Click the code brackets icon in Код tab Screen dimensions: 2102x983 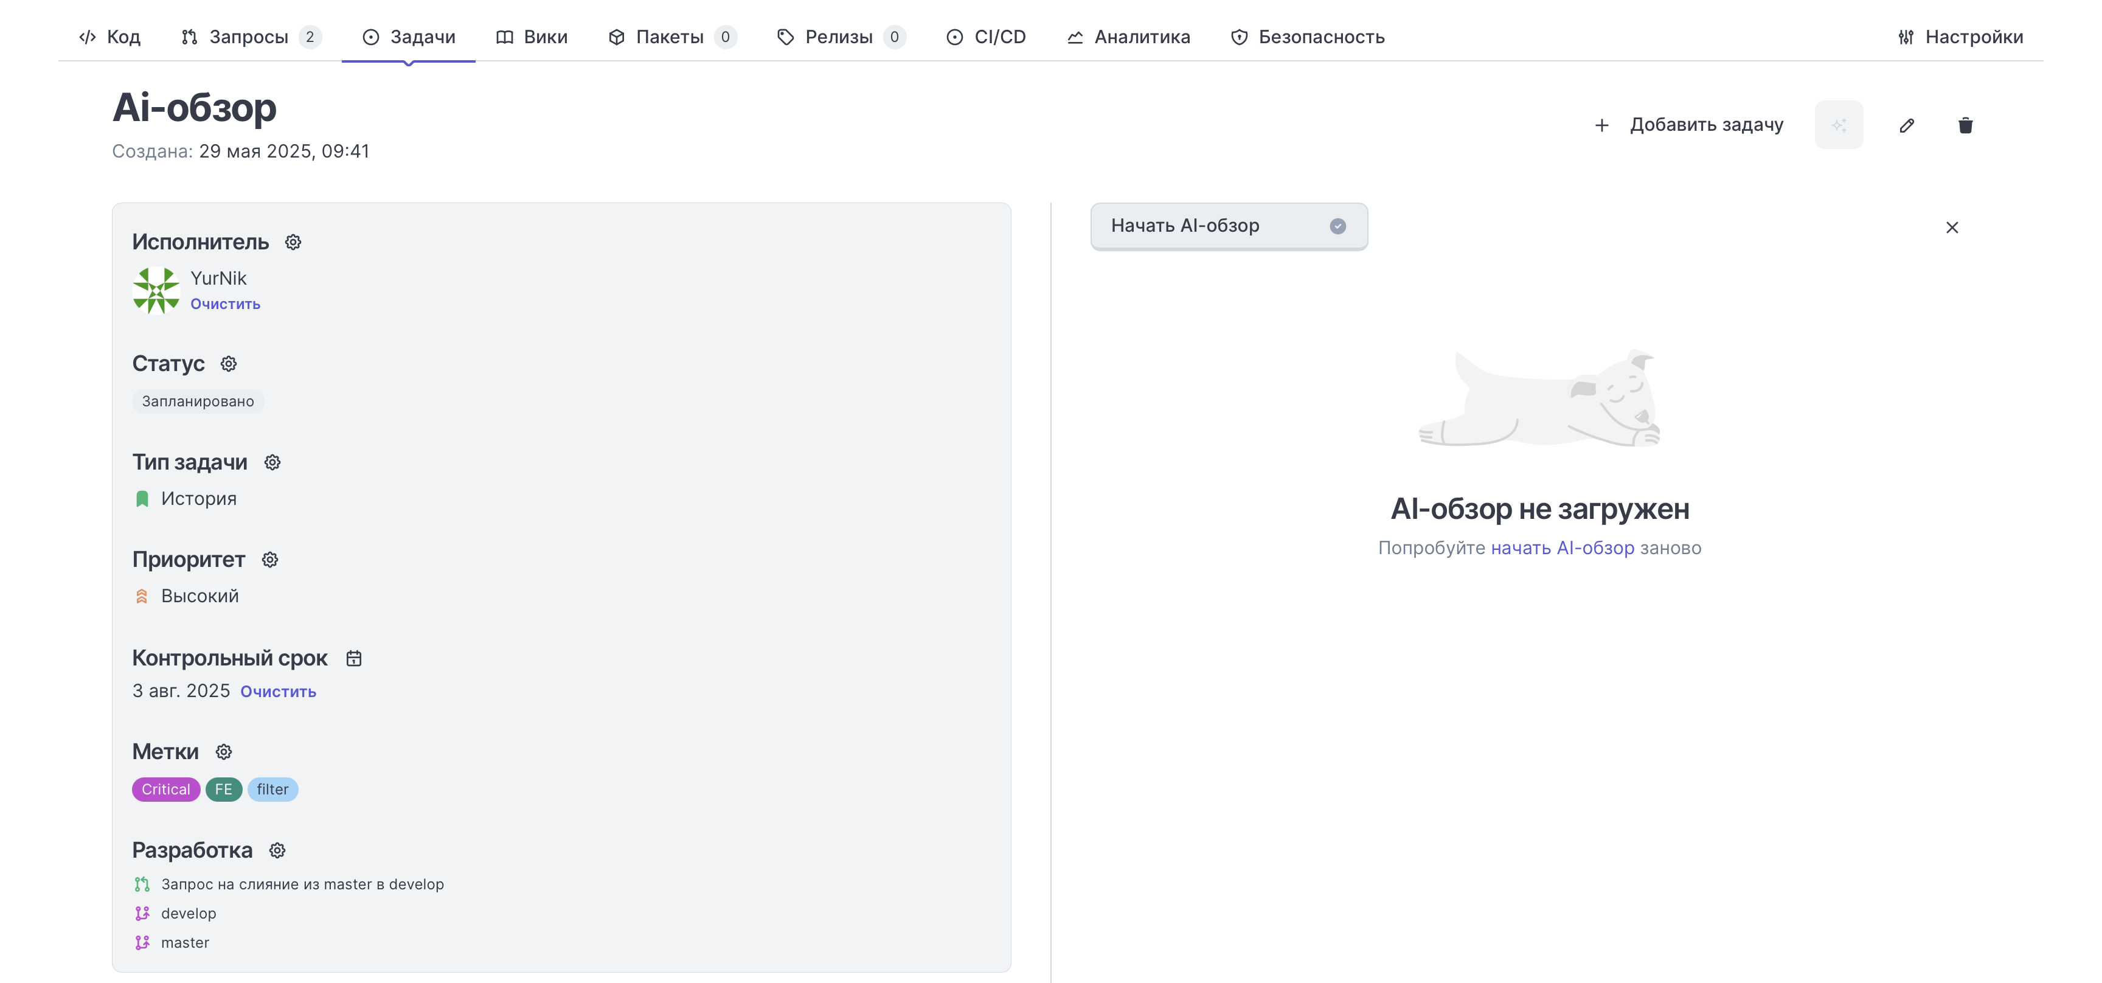[x=88, y=36]
